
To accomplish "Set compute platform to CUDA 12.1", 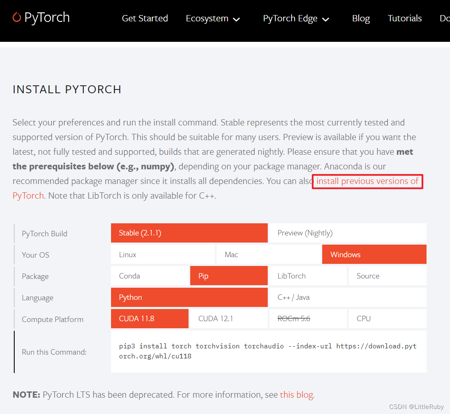I will 229,319.
